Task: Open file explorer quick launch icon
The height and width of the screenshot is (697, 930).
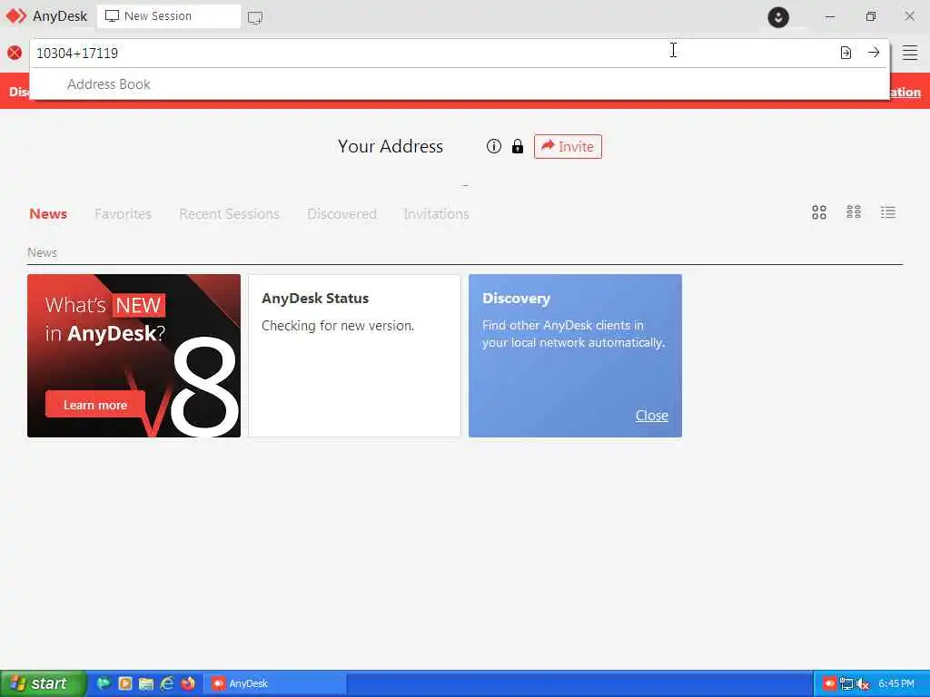Action: [x=146, y=683]
